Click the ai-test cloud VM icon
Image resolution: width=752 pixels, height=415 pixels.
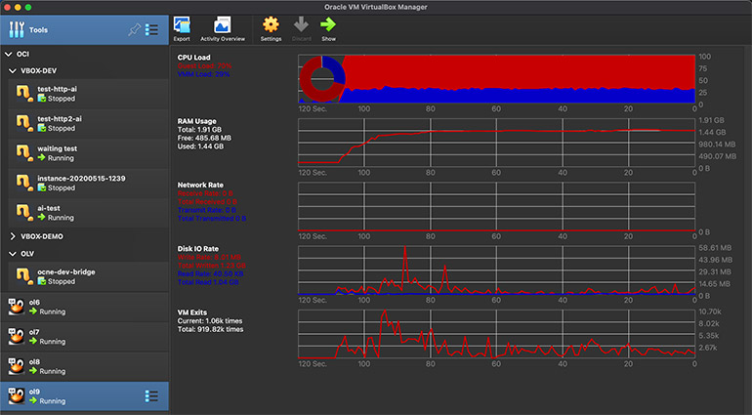pyautogui.click(x=24, y=212)
